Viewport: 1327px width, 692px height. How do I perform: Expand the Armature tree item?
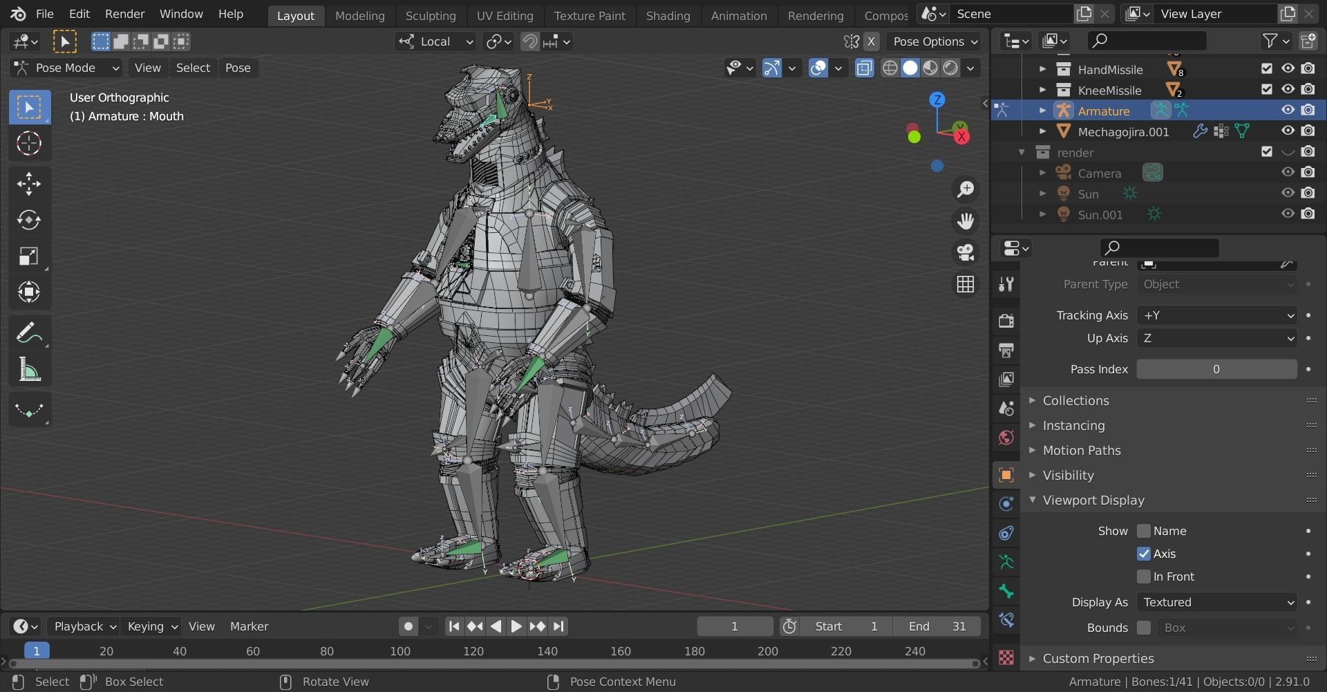point(1042,111)
